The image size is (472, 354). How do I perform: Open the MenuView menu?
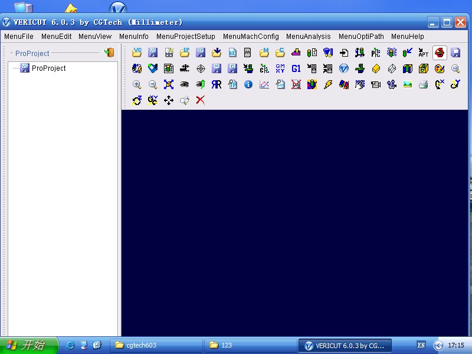tap(95, 37)
